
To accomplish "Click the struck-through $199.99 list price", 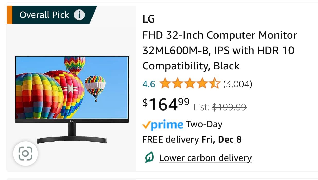I will pos(229,107).
